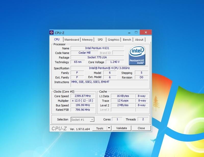204x157 pixels.
Task: Click the CPU-Z app icon in title bar
Action: tap(52, 32)
